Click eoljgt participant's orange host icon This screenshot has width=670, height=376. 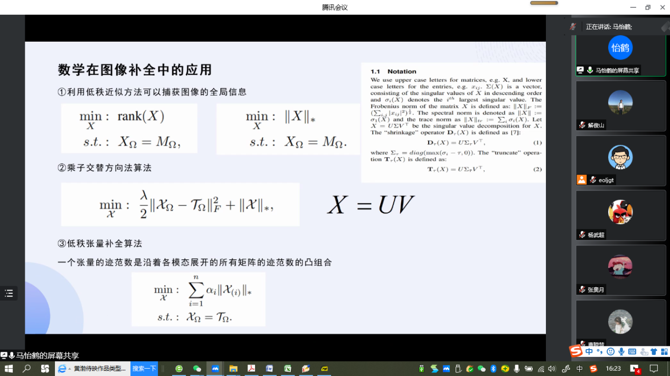581,180
